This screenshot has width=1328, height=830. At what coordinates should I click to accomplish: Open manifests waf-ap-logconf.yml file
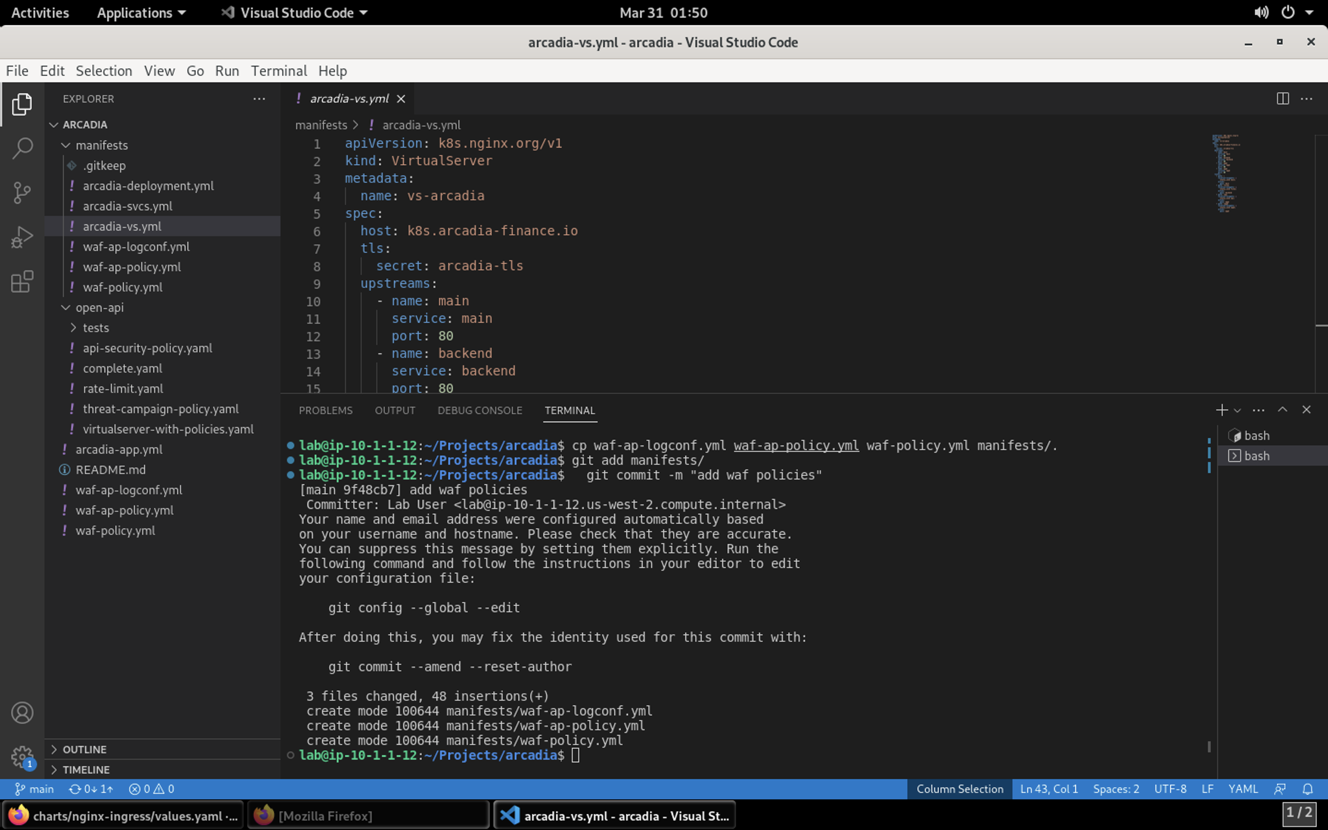136,247
